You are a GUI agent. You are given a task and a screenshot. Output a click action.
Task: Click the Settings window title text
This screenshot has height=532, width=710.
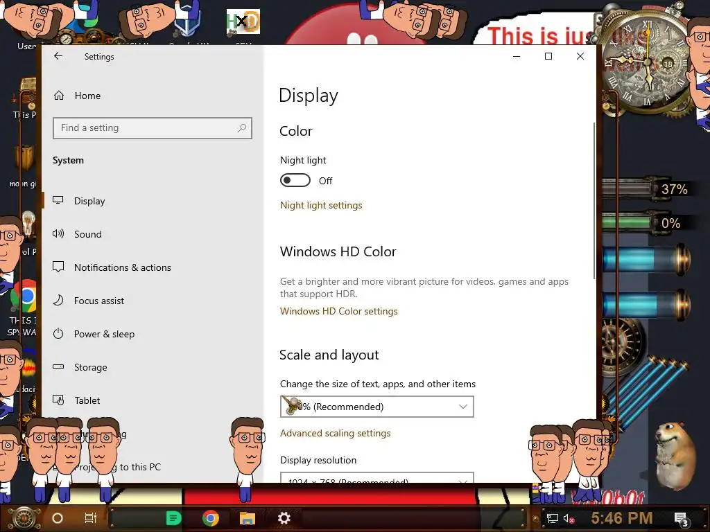click(99, 57)
